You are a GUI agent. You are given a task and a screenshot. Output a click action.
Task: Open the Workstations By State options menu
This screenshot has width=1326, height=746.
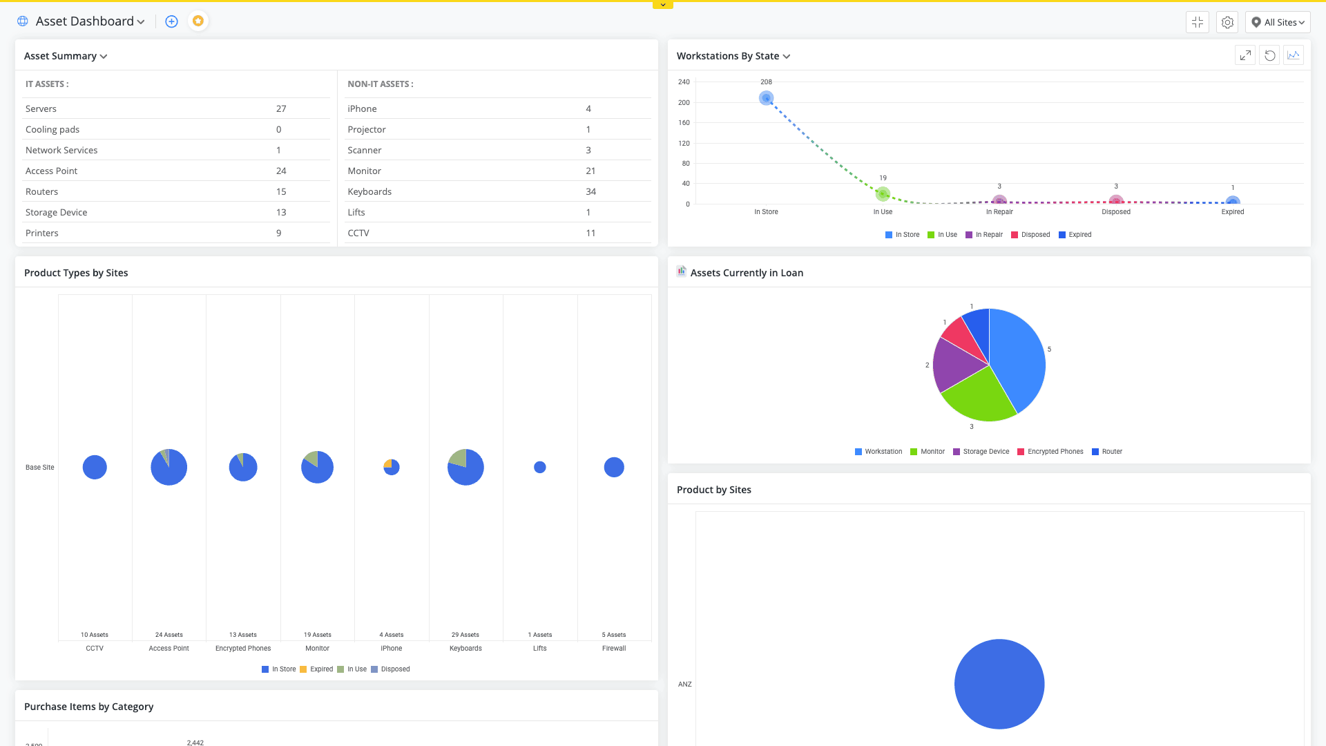[787, 56]
